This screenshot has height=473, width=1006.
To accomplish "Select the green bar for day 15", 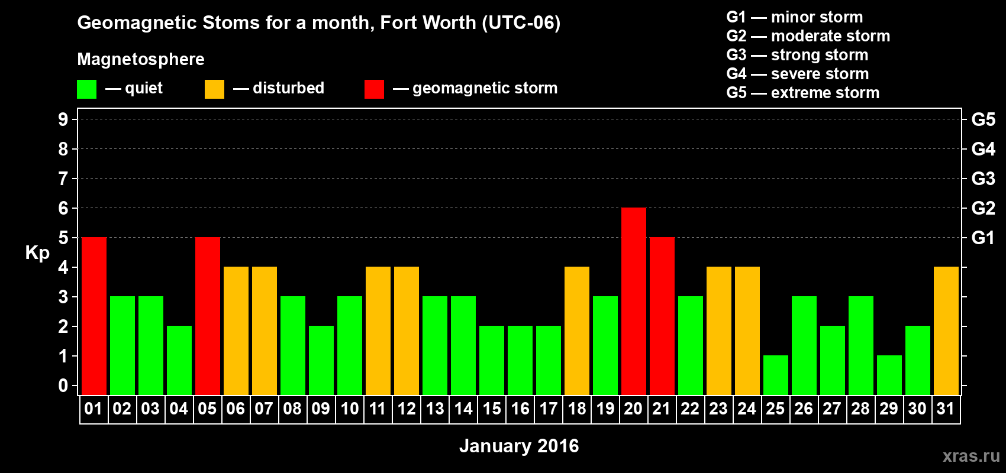I will 492,361.
